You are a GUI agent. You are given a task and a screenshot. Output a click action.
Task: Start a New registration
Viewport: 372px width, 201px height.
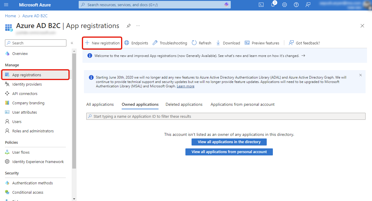[102, 43]
